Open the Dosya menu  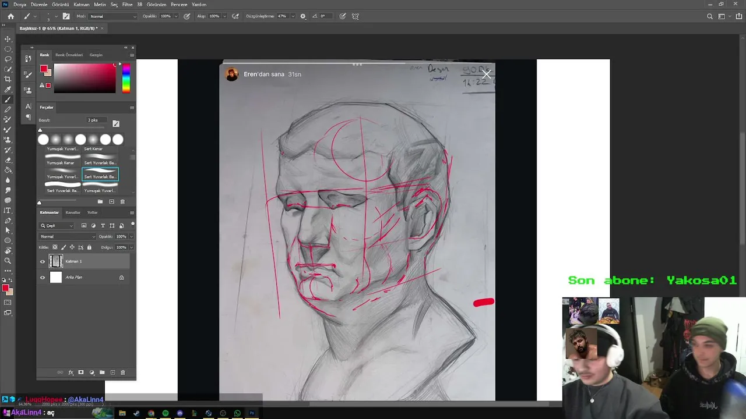tap(19, 5)
